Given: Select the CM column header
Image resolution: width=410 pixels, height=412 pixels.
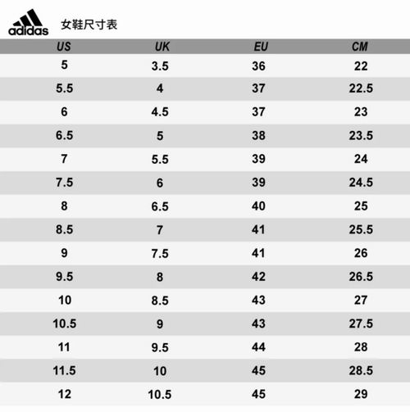Looking at the screenshot, I should pyautogui.click(x=360, y=47).
